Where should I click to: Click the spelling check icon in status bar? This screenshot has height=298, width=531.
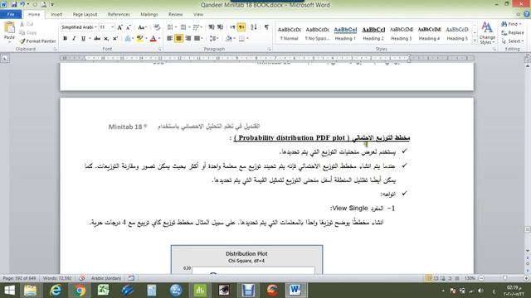(x=82, y=278)
